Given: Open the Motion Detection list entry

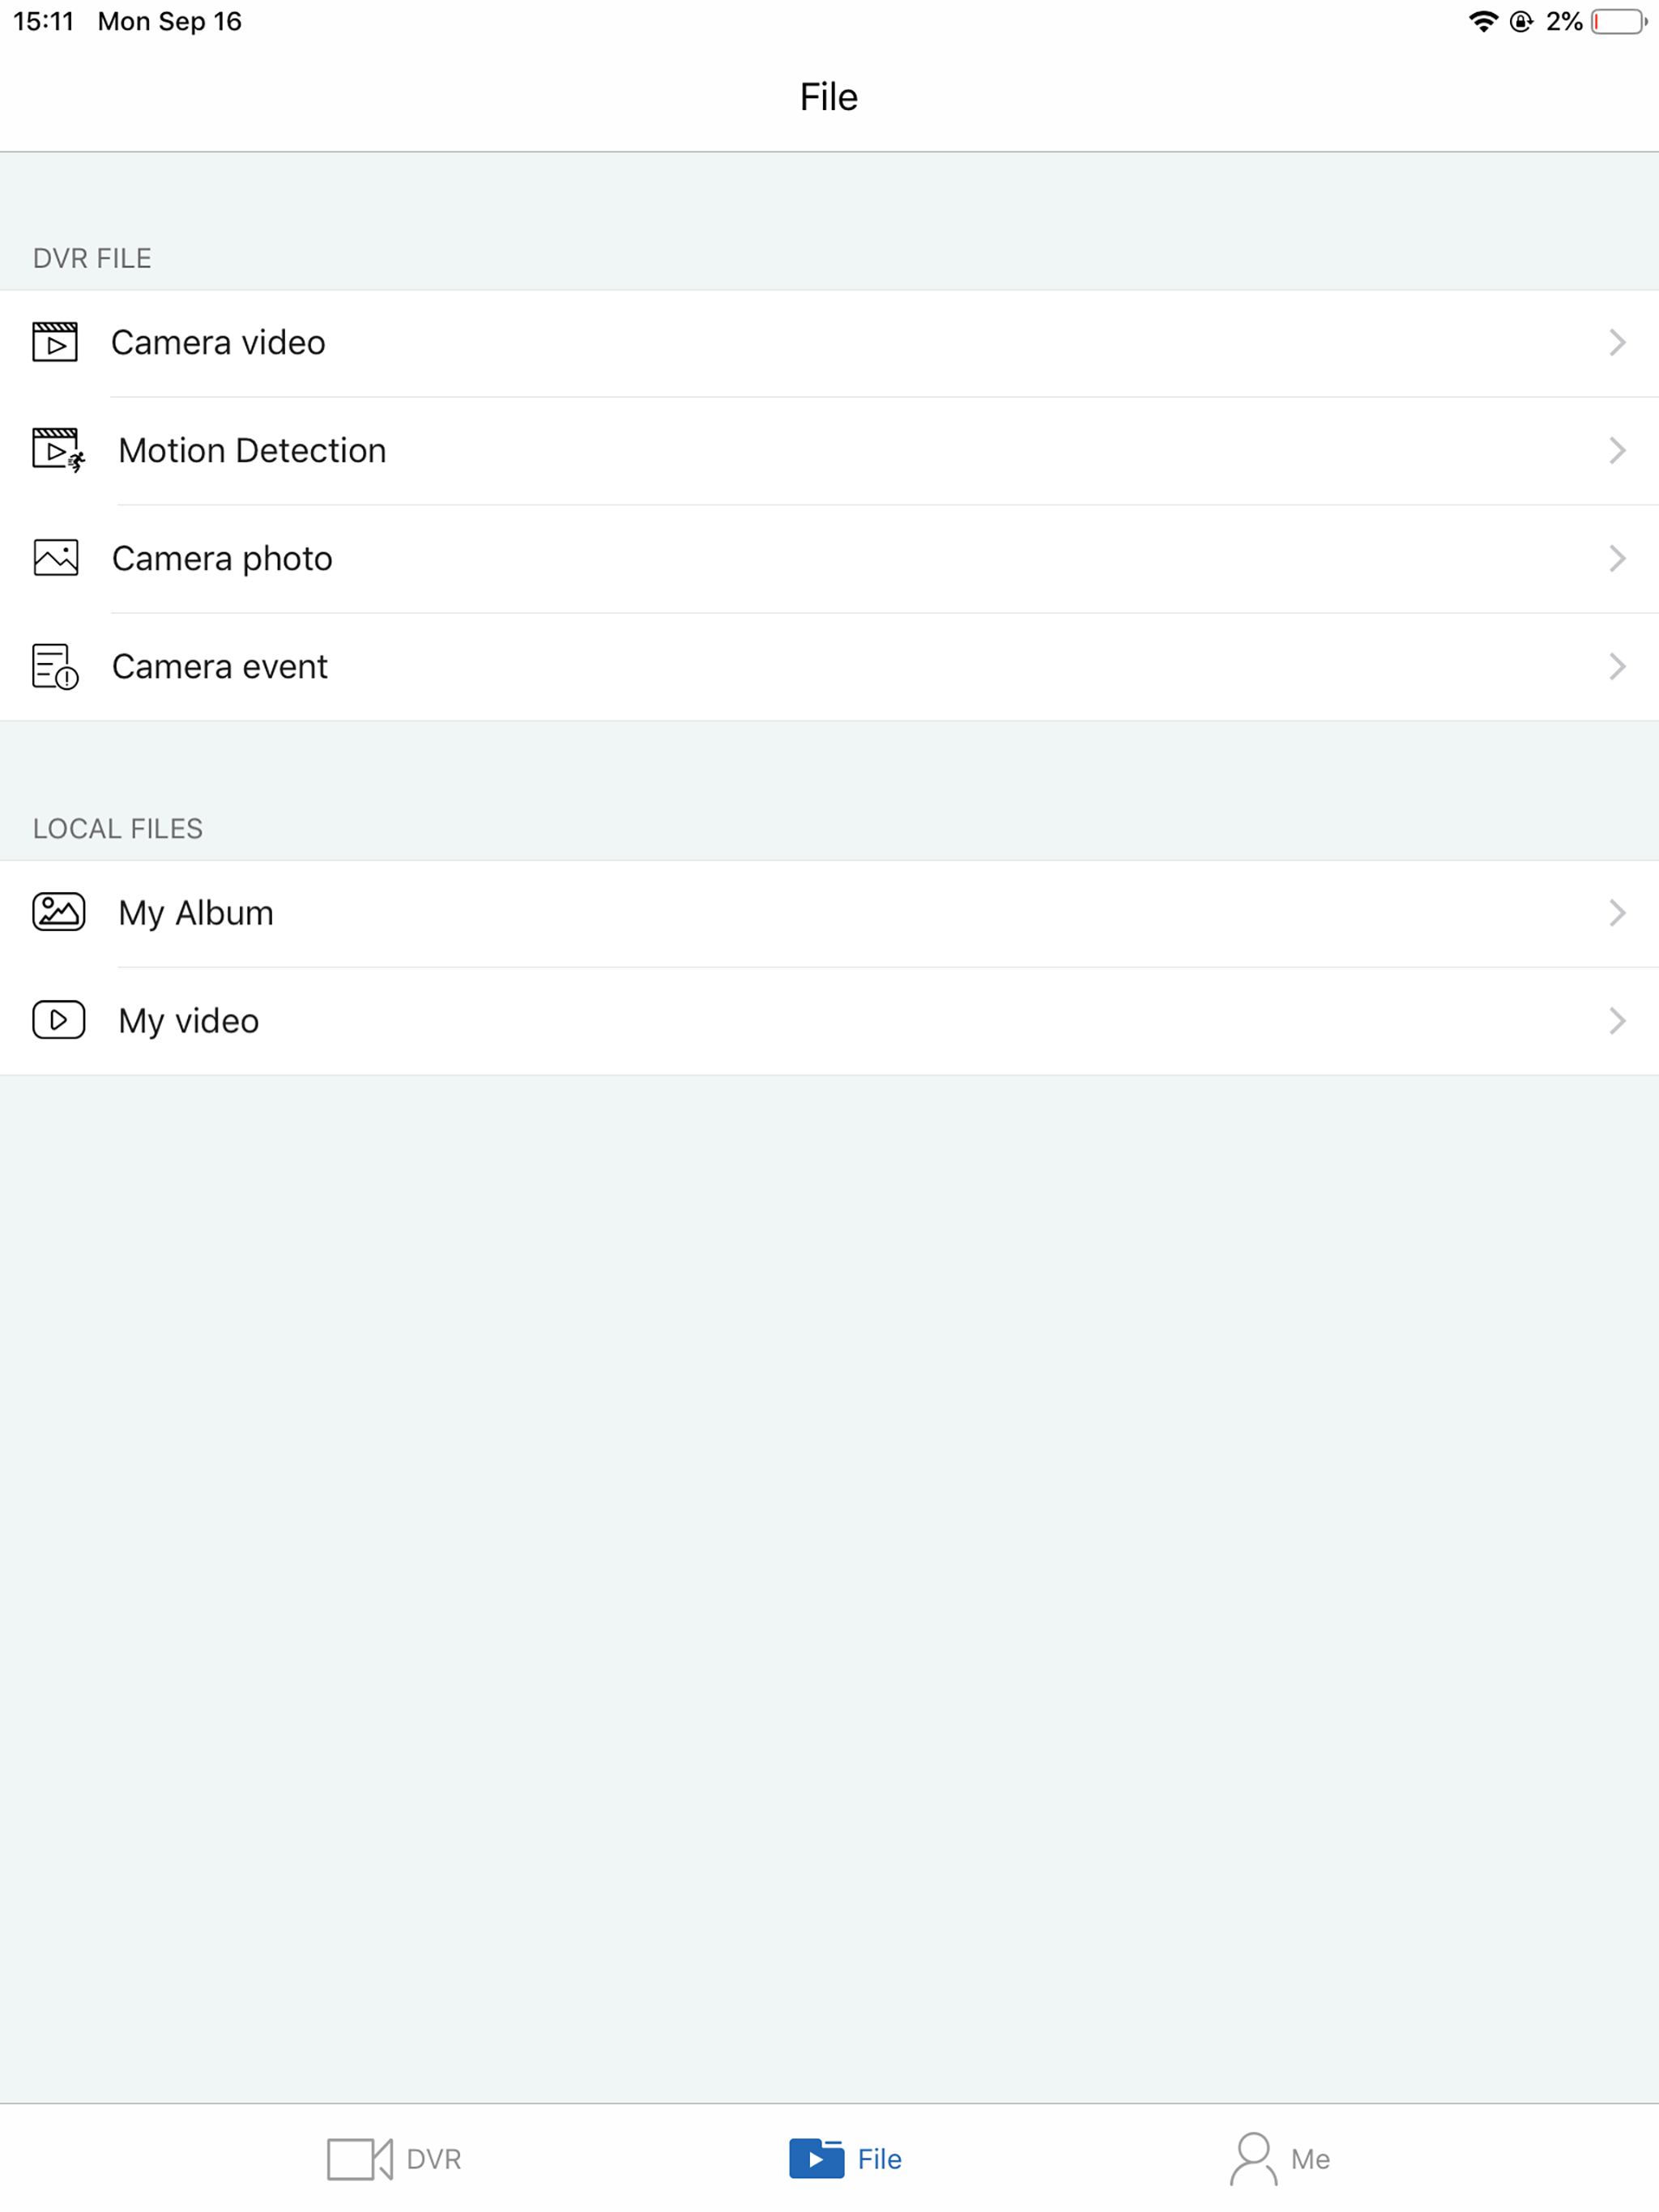Looking at the screenshot, I should click(829, 451).
